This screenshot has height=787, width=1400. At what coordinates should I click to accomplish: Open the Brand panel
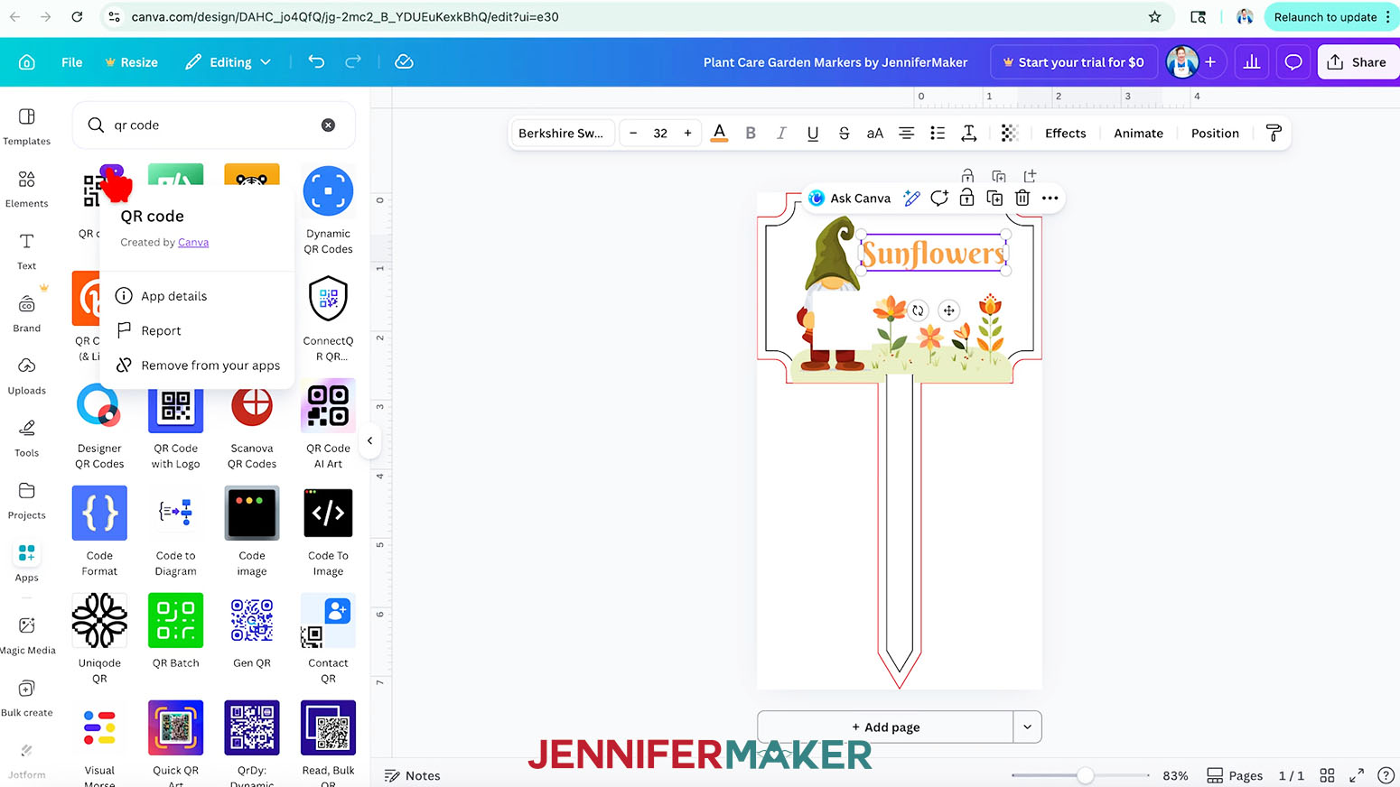pos(27,313)
